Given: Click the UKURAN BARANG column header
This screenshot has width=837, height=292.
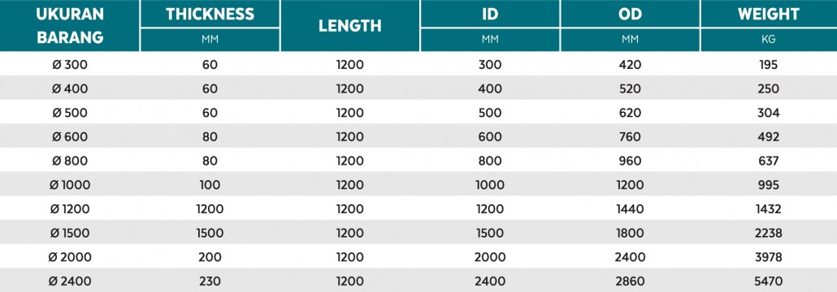Looking at the screenshot, I should (x=69, y=26).
